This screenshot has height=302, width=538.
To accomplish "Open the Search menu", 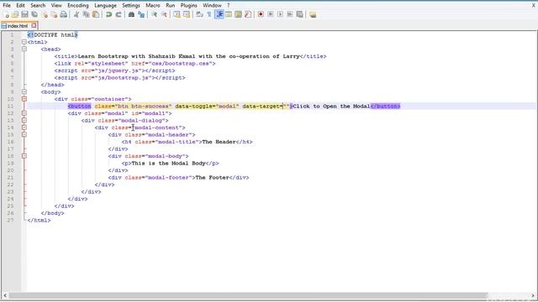I will (38, 6).
